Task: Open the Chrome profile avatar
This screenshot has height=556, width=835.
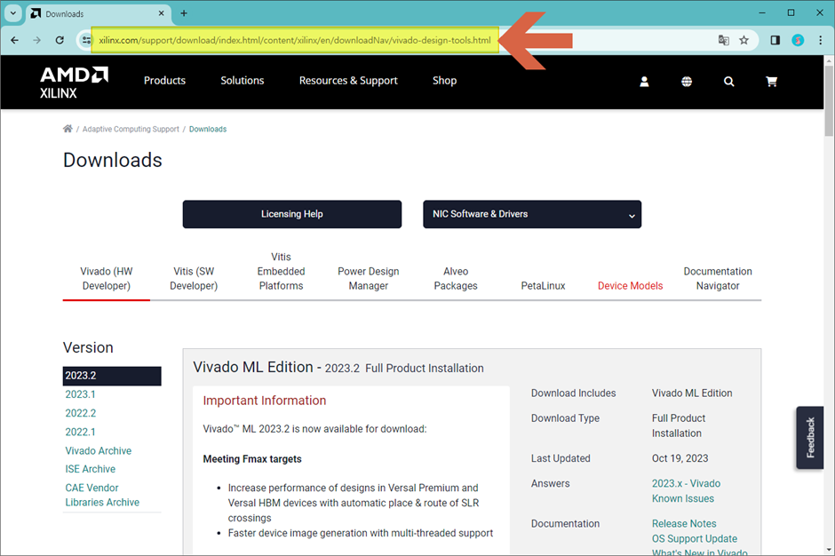Action: [x=798, y=41]
